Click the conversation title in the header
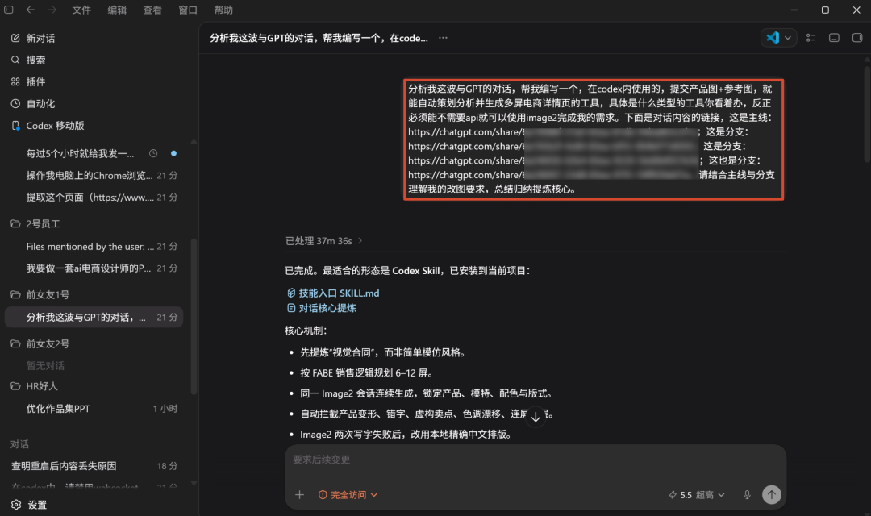871x516 pixels. click(x=319, y=39)
